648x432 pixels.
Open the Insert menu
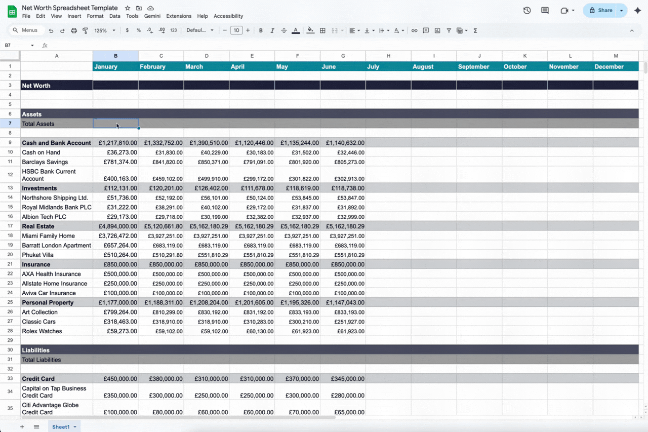(x=74, y=16)
